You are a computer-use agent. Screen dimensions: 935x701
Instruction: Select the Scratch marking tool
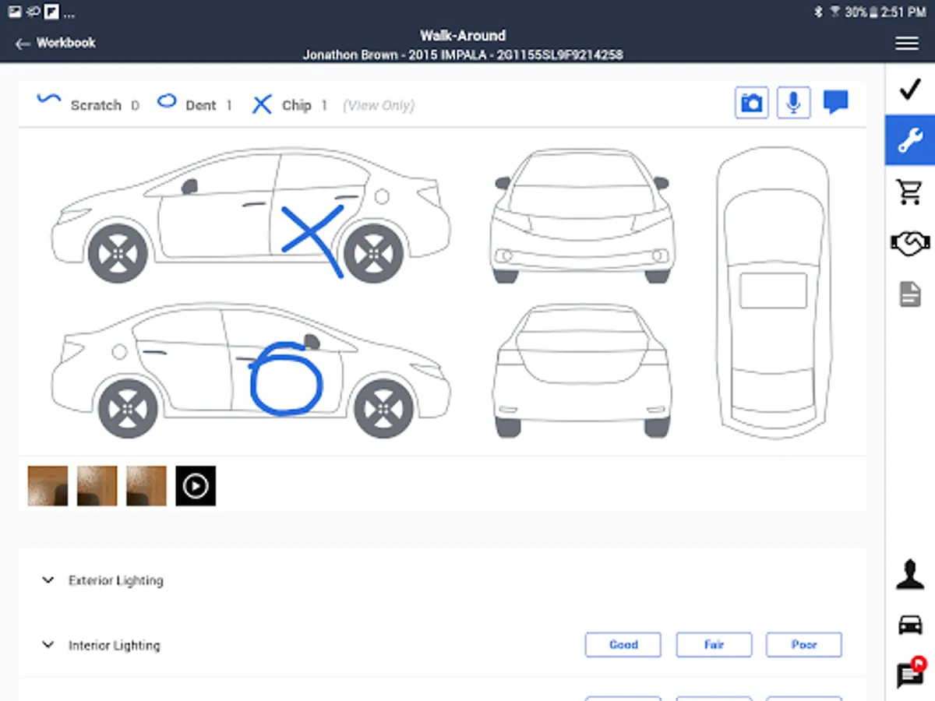(87, 104)
